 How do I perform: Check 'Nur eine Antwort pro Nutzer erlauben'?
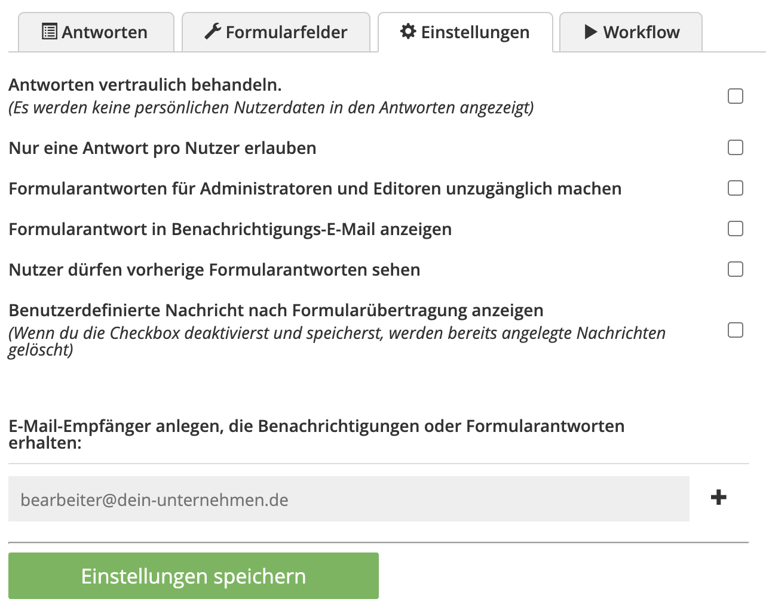[x=736, y=147]
